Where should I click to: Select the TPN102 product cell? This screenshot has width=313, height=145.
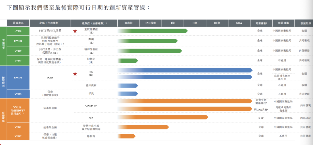(x=18, y=41)
